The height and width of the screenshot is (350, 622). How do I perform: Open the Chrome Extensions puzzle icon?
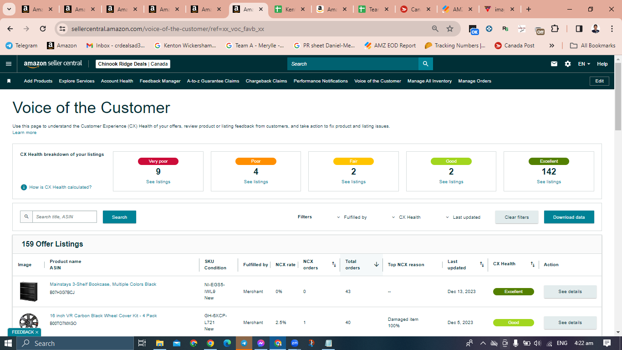555,29
